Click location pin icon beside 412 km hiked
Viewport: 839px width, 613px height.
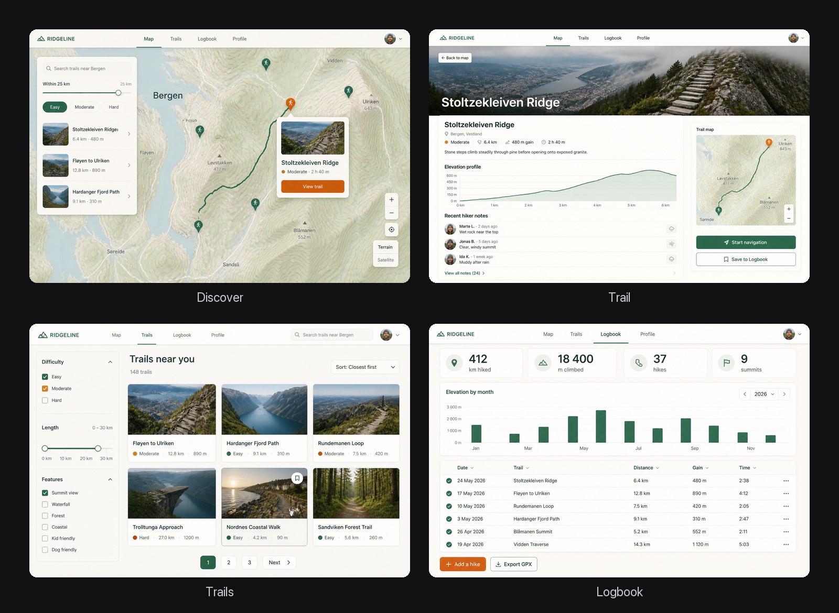(x=454, y=363)
